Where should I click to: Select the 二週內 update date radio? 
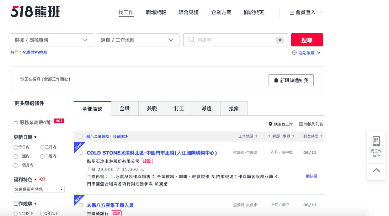pyautogui.click(x=42, y=156)
